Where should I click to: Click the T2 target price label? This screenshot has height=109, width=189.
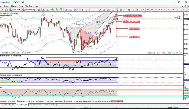pos(134,37)
